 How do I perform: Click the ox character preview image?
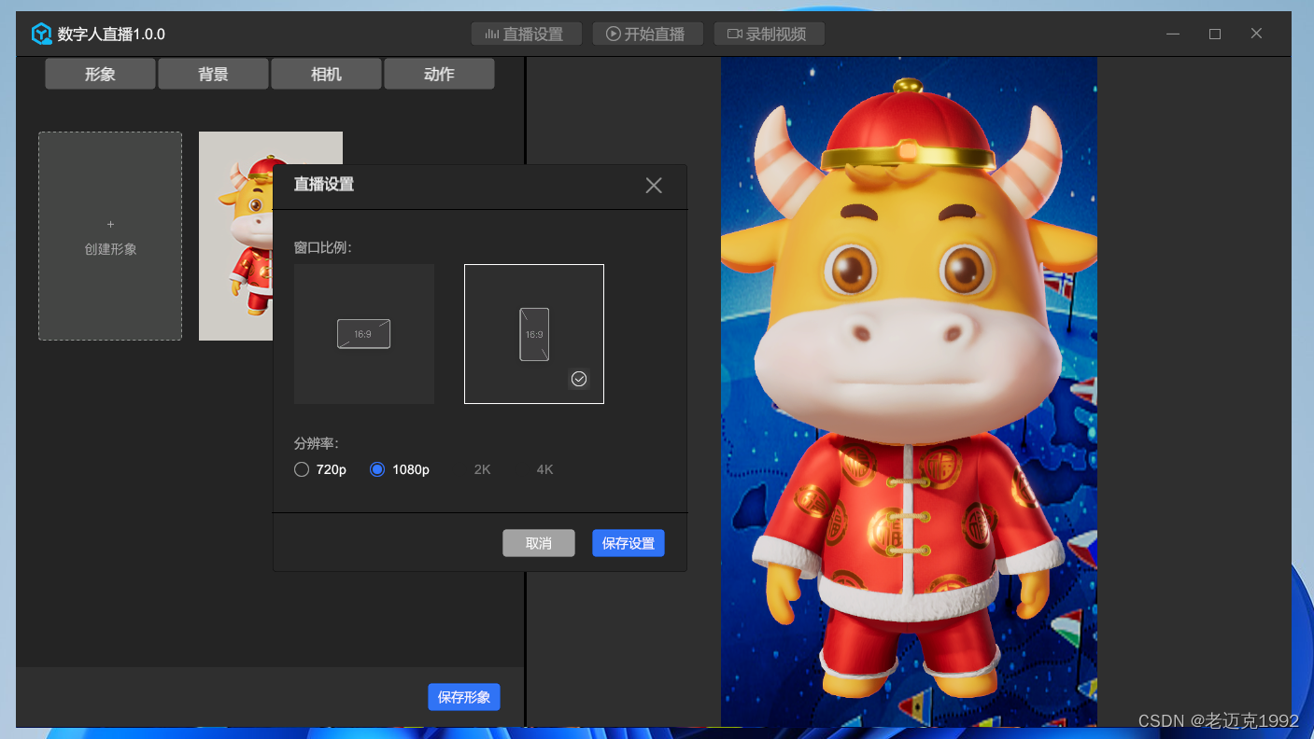909,392
